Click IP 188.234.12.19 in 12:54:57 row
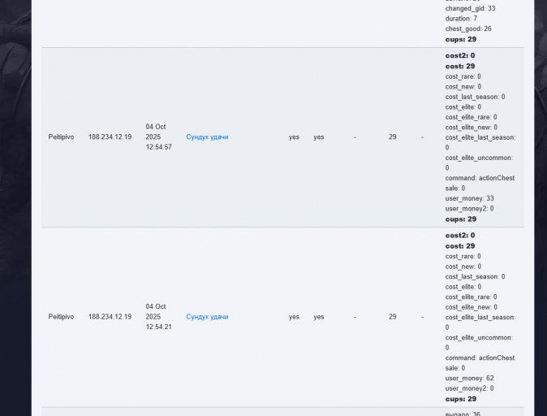 (x=110, y=137)
